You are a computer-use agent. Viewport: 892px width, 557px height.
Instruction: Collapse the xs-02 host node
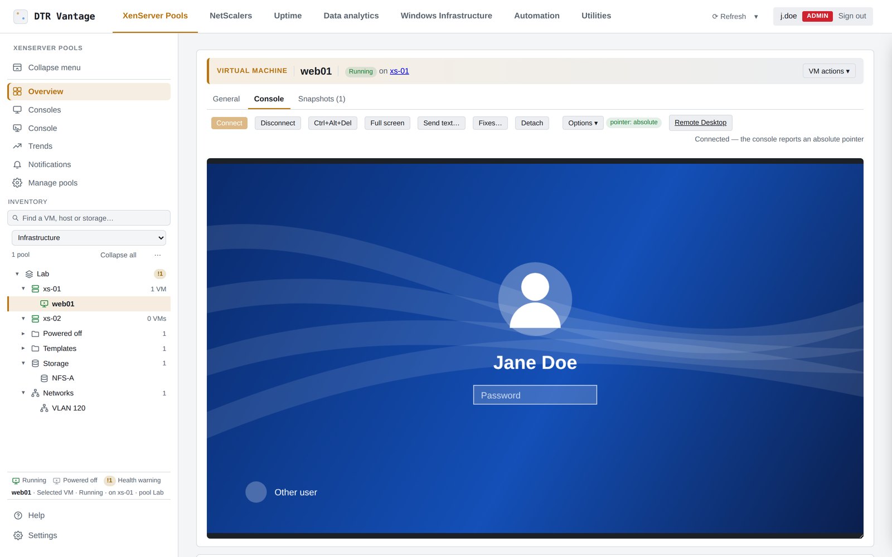click(23, 319)
